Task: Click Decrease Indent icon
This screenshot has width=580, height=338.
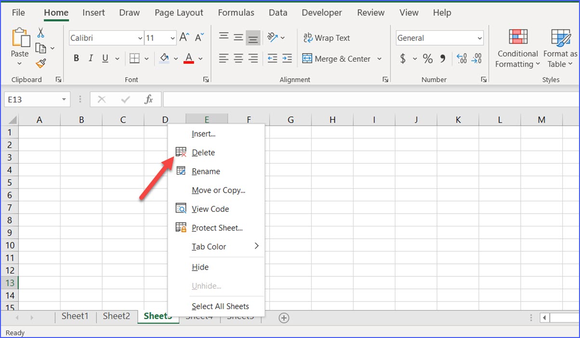Action: [x=273, y=59]
